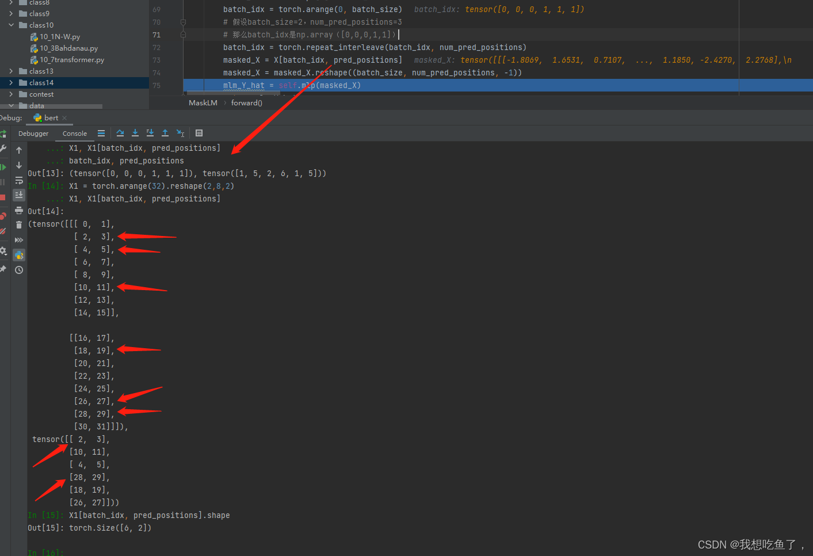
Task: Expand the class13 folder
Action: click(x=11, y=71)
